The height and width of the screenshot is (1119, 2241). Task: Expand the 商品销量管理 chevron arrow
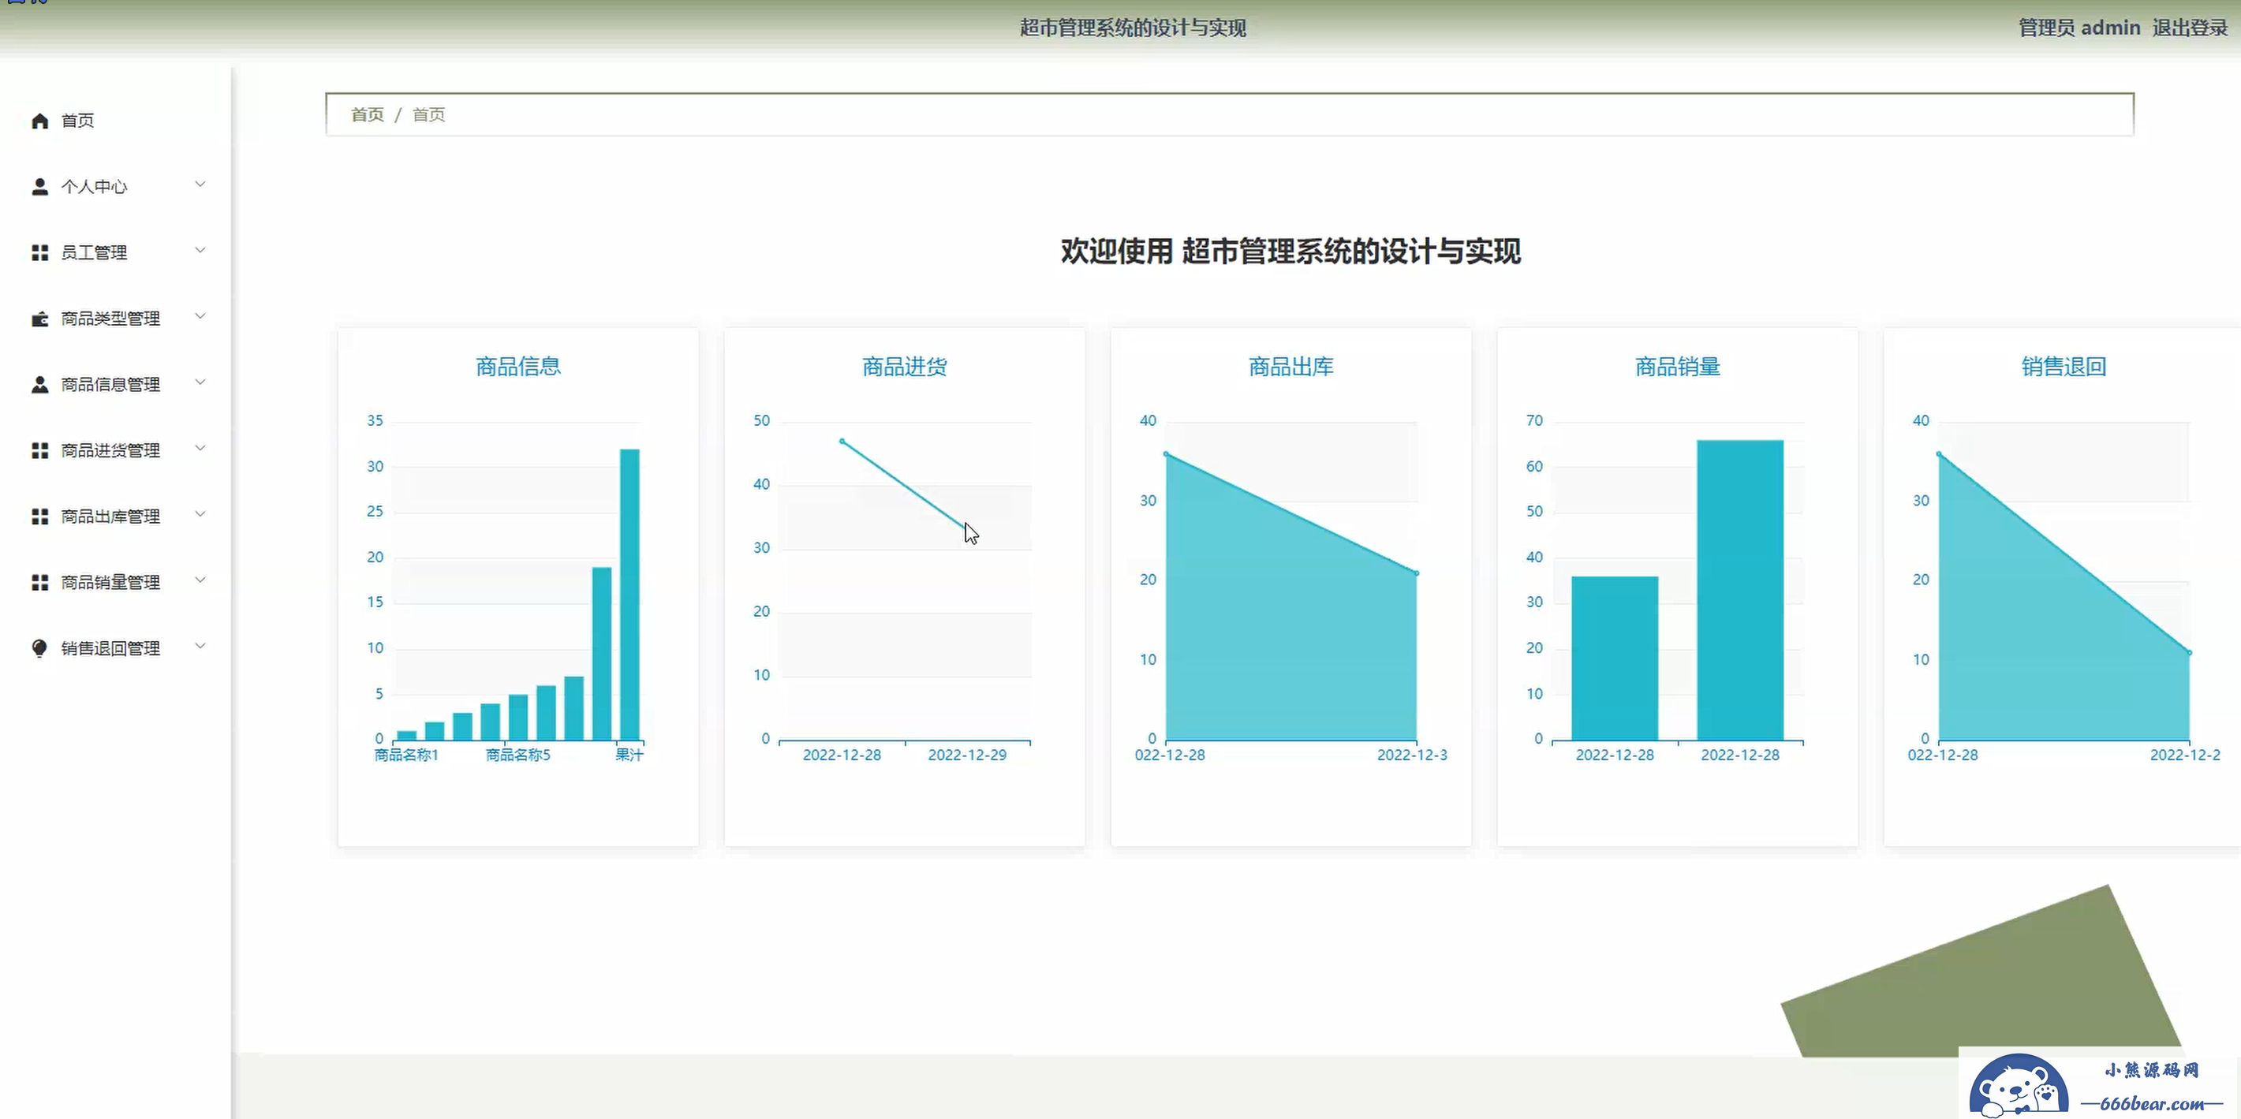(200, 580)
